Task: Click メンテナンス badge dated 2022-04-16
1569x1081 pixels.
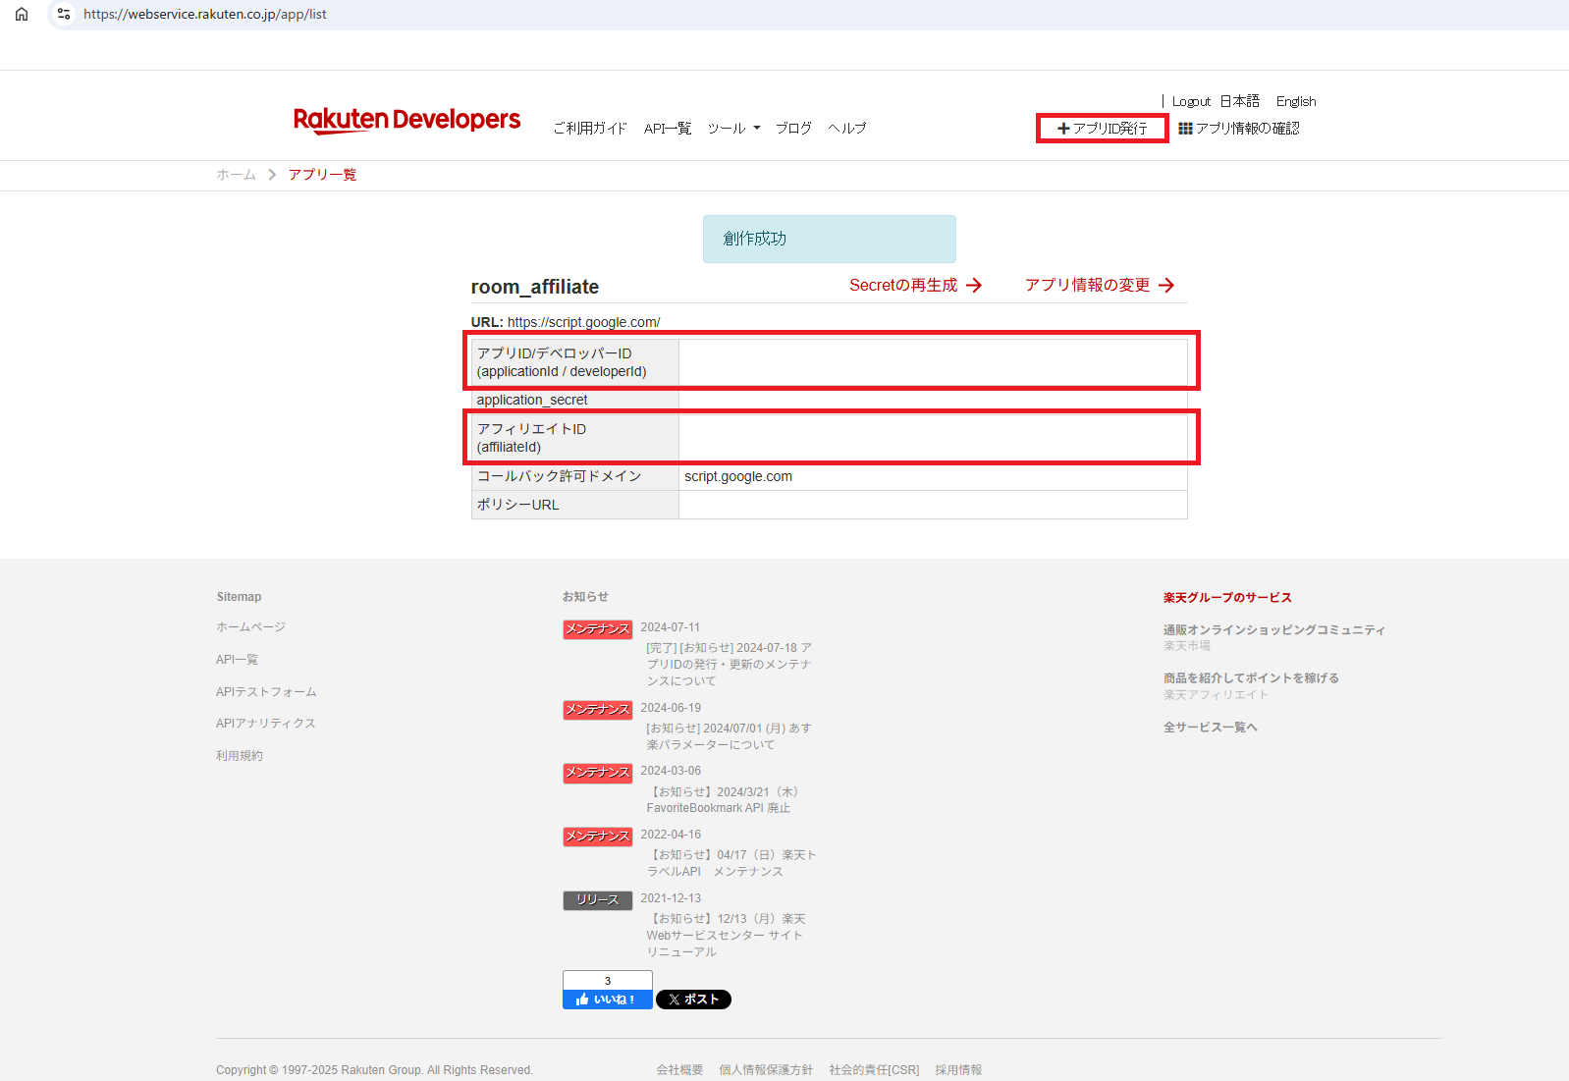Action: click(597, 837)
